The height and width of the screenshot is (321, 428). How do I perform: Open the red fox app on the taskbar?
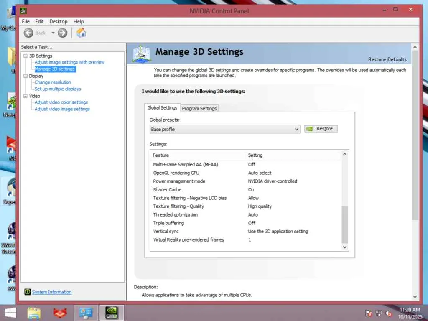(60, 313)
